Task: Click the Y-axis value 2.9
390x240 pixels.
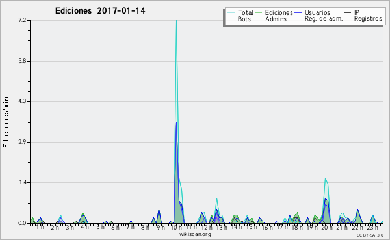Action: (x=22, y=142)
